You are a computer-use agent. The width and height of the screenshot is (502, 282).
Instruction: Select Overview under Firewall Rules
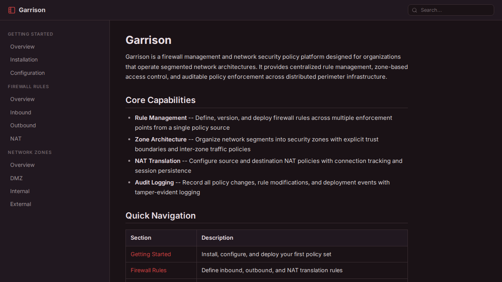(22, 99)
